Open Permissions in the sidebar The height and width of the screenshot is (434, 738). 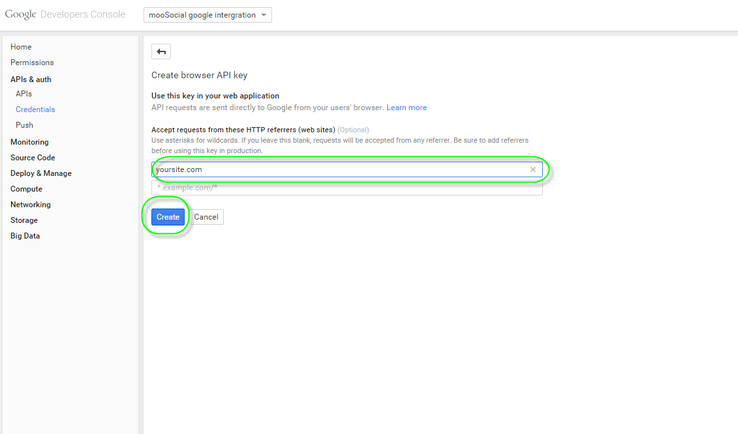(32, 63)
